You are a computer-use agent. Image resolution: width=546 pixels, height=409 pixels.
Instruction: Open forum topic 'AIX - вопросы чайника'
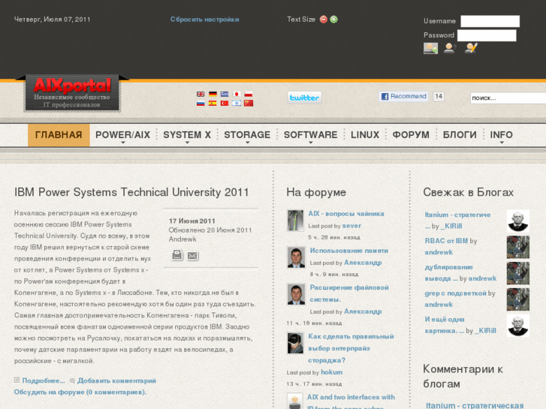[346, 214]
